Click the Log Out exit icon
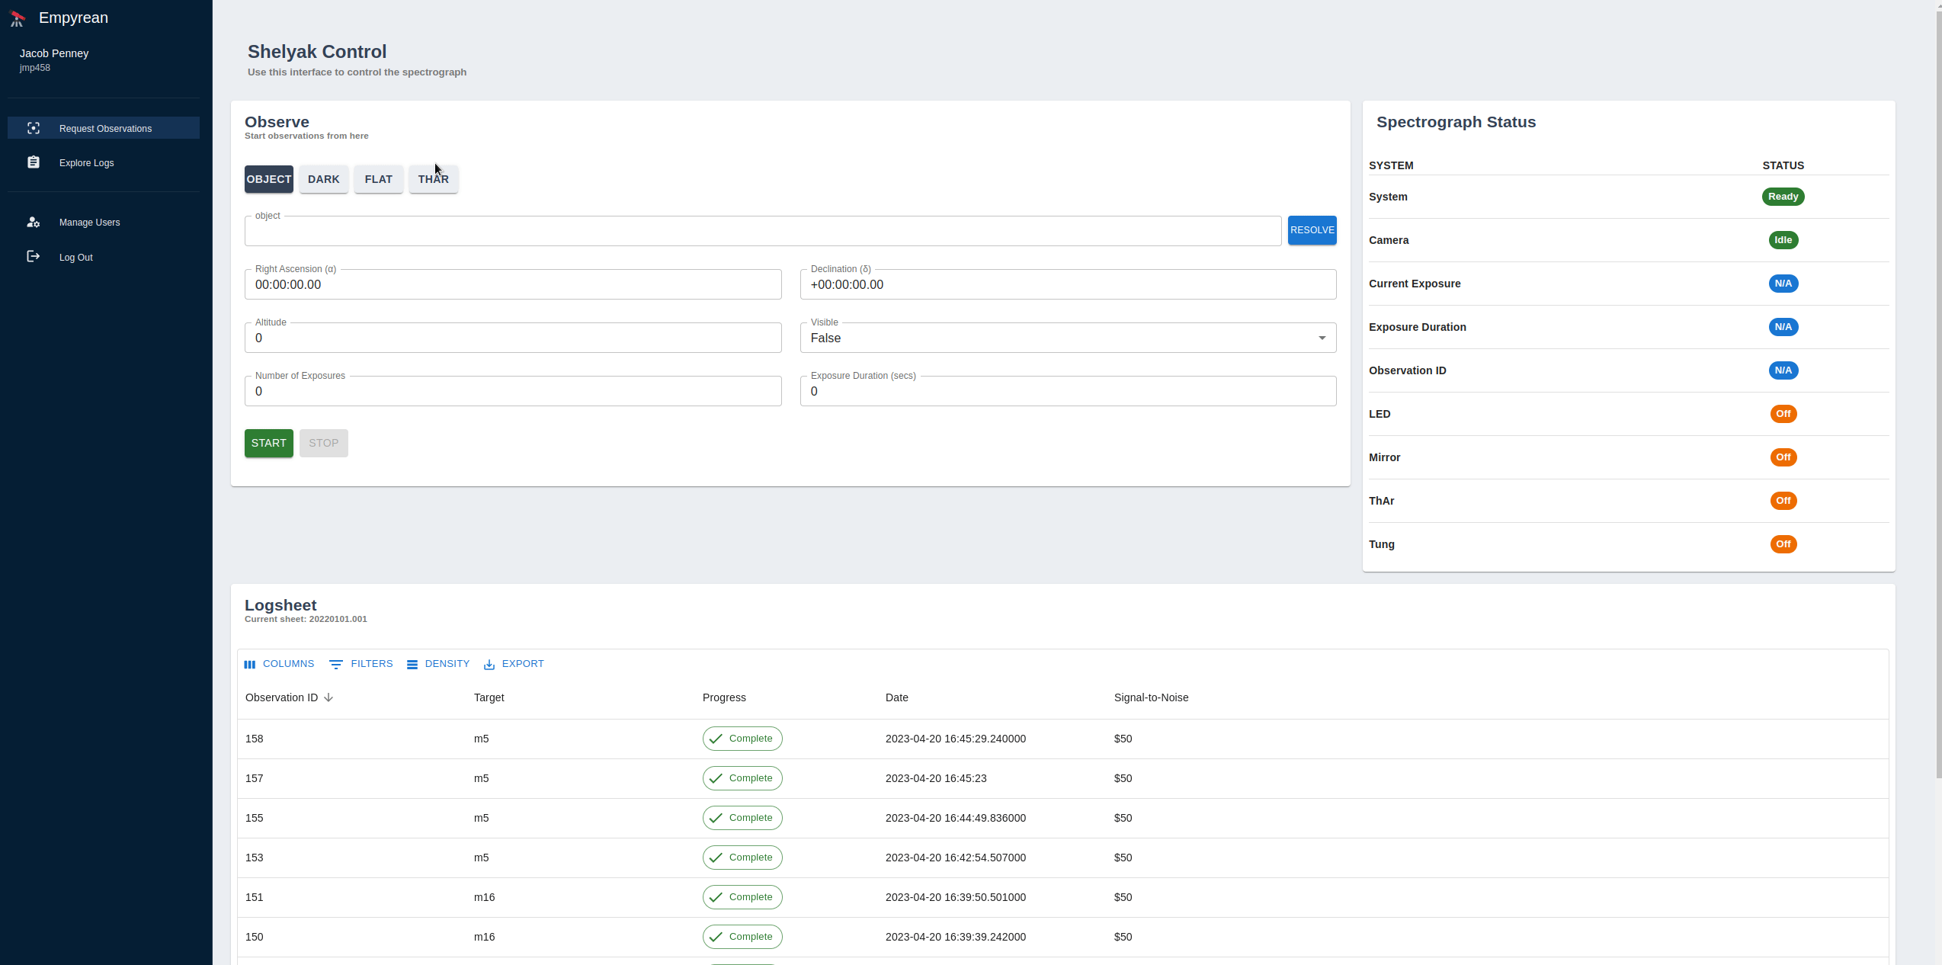 click(34, 257)
